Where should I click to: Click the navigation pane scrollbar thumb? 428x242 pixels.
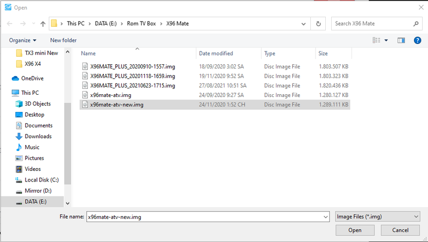(68, 143)
